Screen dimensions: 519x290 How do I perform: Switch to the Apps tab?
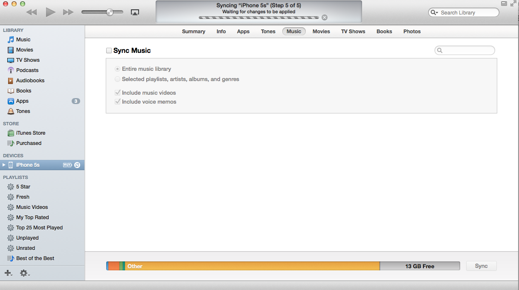pos(244,32)
